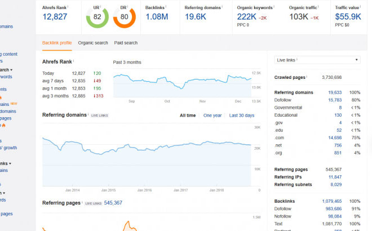Click the avg 3 months rank 12,885

pos(78,96)
